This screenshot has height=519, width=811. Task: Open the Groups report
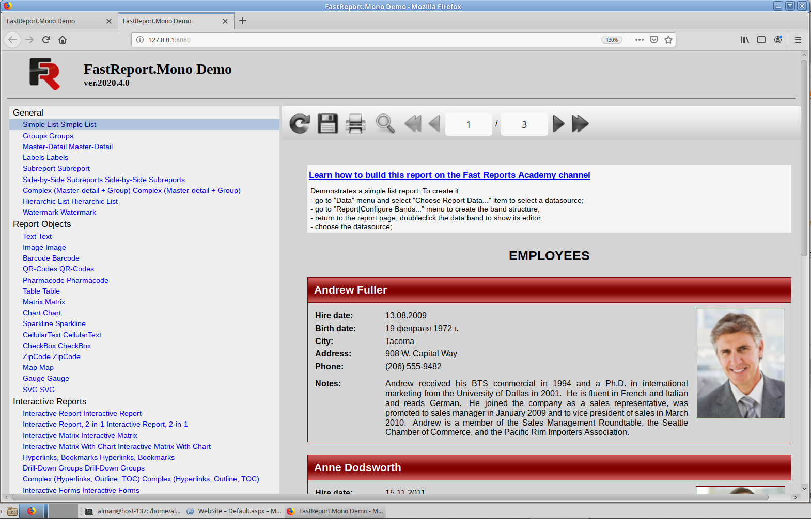48,136
